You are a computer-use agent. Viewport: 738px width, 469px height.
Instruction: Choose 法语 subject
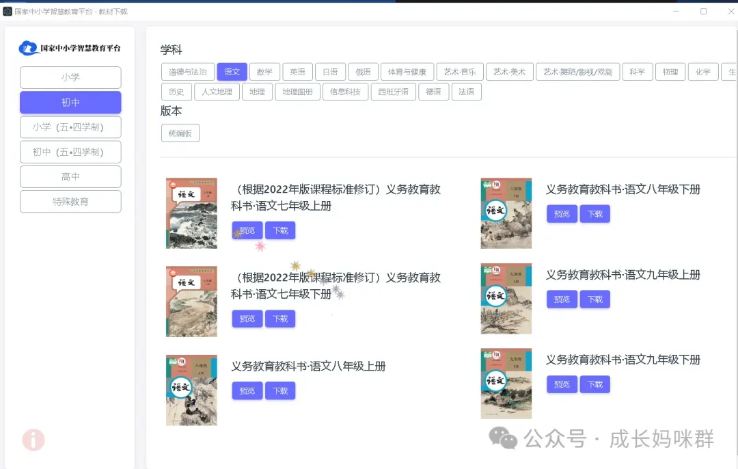[467, 92]
